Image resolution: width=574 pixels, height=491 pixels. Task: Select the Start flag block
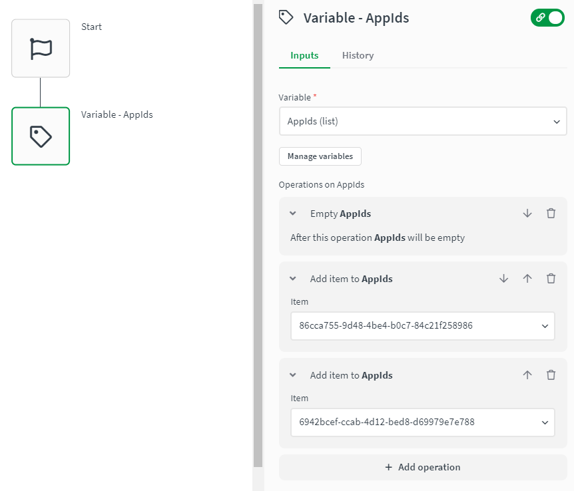[41, 49]
